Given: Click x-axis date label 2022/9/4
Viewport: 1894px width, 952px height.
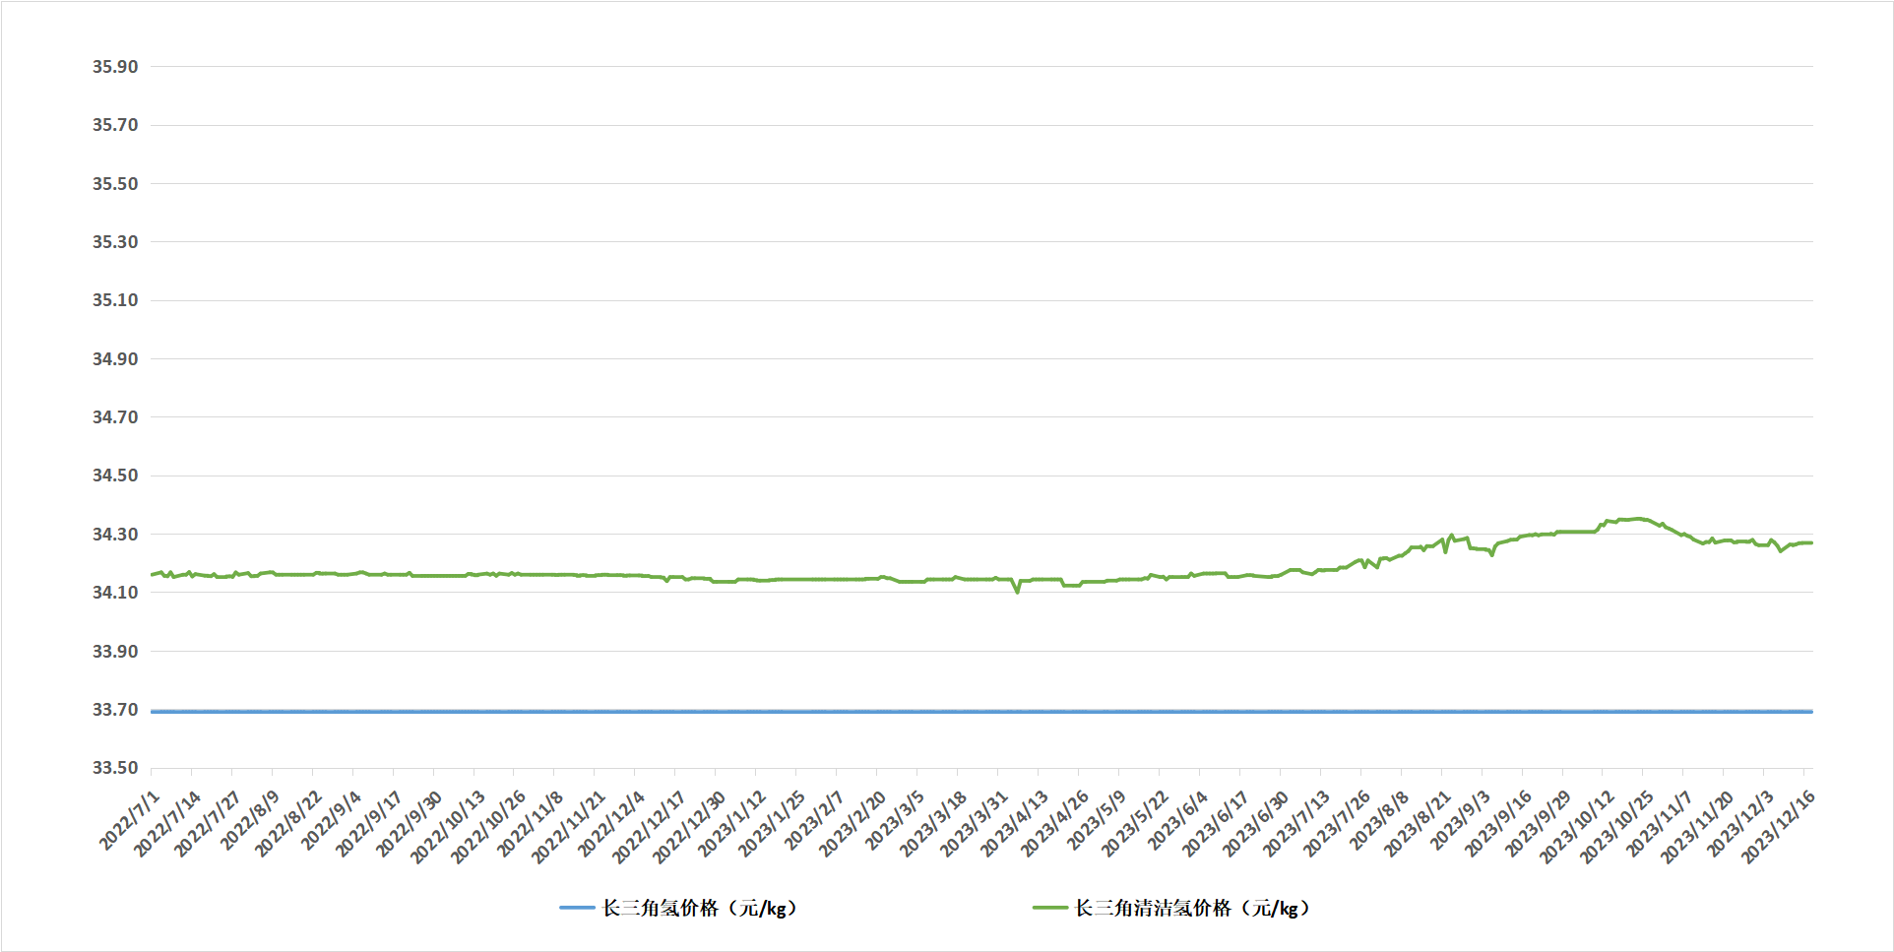Looking at the screenshot, I should tap(332, 818).
